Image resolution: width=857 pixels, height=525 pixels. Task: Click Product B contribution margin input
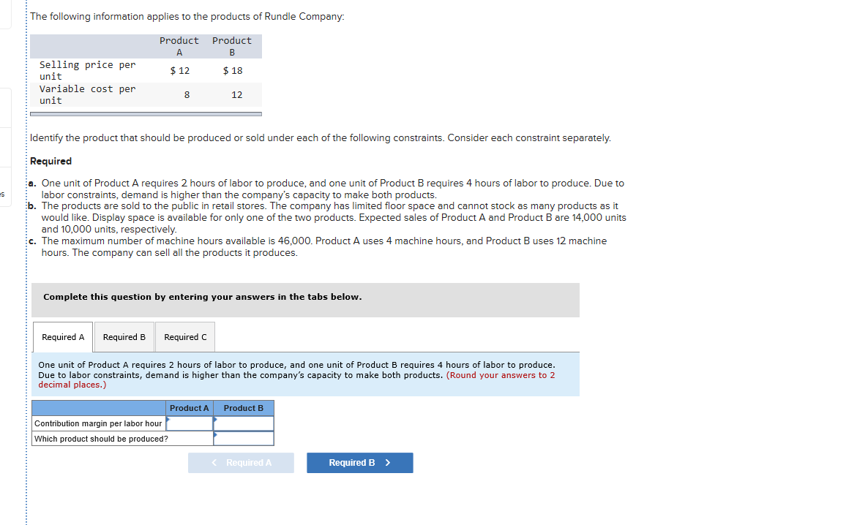pyautogui.click(x=244, y=423)
